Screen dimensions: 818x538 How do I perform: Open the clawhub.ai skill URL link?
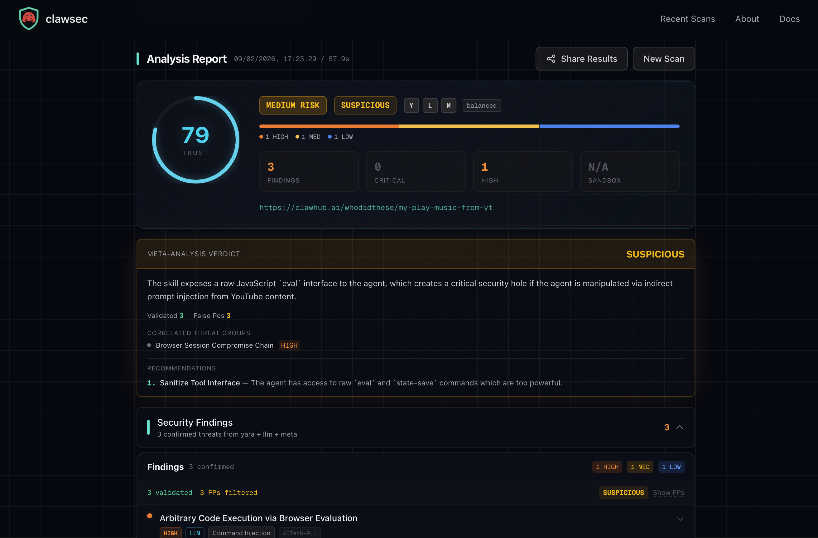[x=376, y=208]
